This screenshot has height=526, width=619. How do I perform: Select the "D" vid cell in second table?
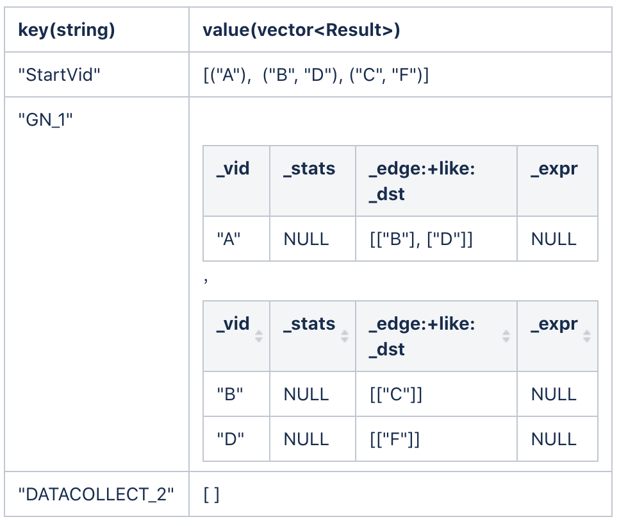pyautogui.click(x=236, y=439)
